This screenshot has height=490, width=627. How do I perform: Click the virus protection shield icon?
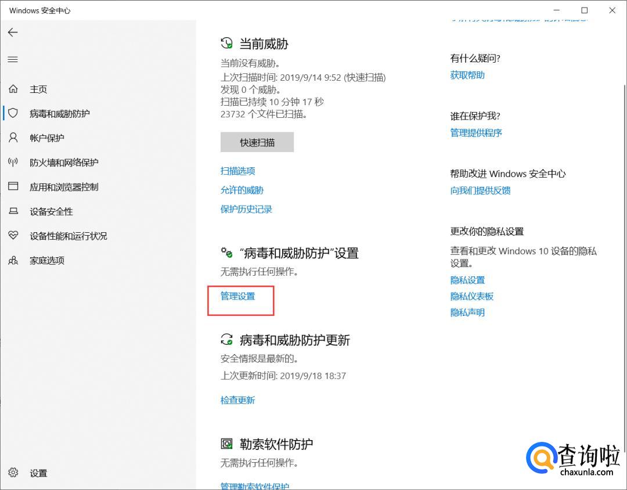click(13, 113)
